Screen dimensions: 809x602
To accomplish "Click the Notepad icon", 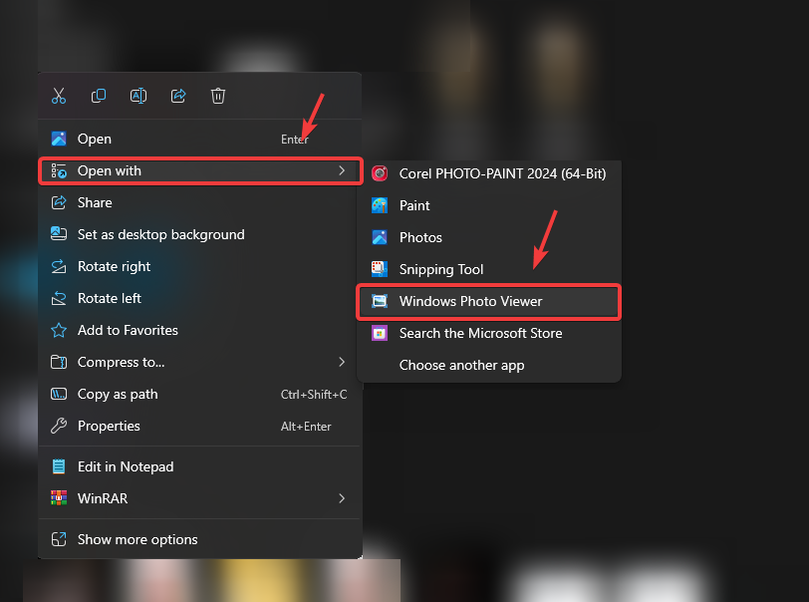I will pyautogui.click(x=59, y=466).
